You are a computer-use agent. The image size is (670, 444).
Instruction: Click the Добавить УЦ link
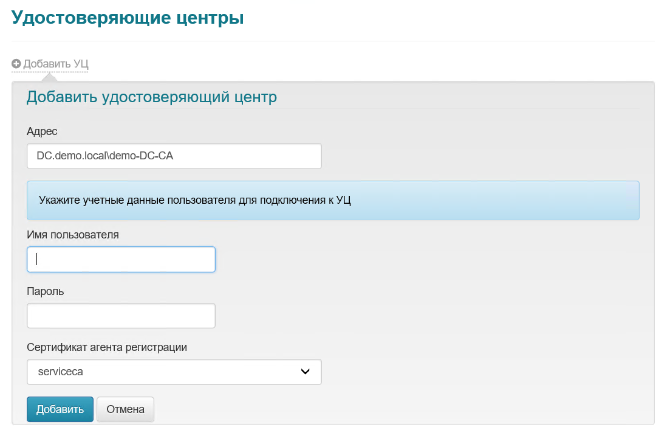click(56, 64)
